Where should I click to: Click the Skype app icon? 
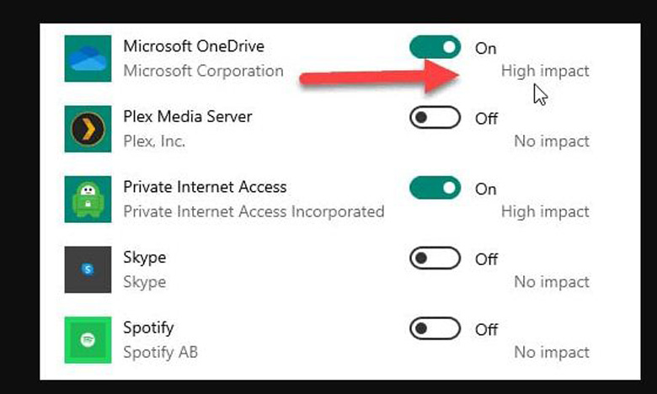[88, 269]
